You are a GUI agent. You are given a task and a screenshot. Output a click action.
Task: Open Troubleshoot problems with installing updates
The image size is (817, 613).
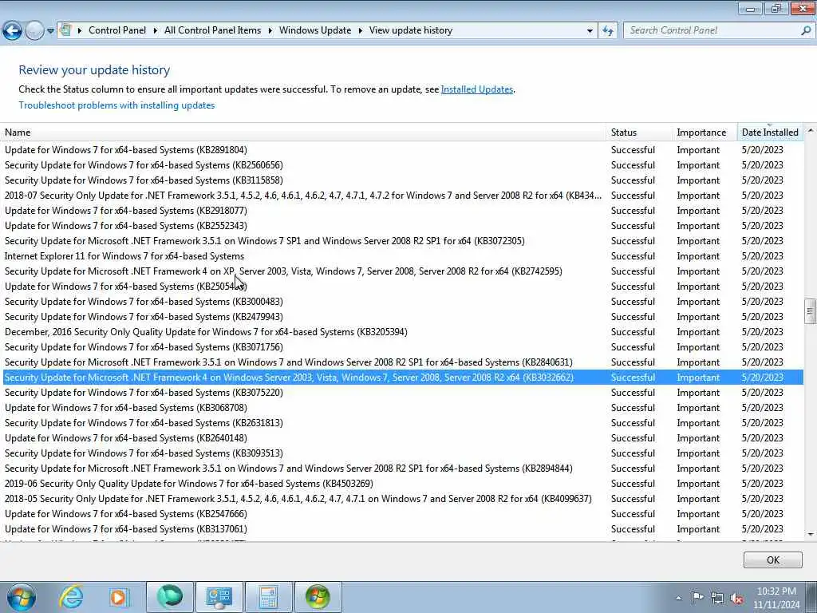click(x=116, y=105)
